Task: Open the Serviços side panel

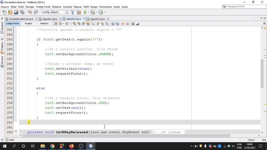Action: click(x=2, y=62)
